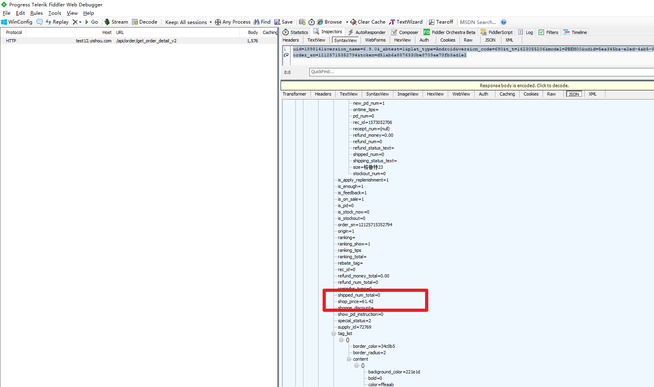Open the View menu
Image resolution: width=654 pixels, height=387 pixels.
pos(72,13)
